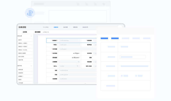Click into the vo.fContent text area
This screenshot has width=171, height=101.
pos(78,79)
